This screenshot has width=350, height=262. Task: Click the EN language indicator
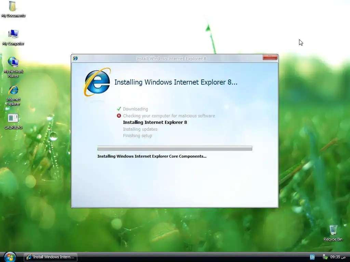(312, 257)
